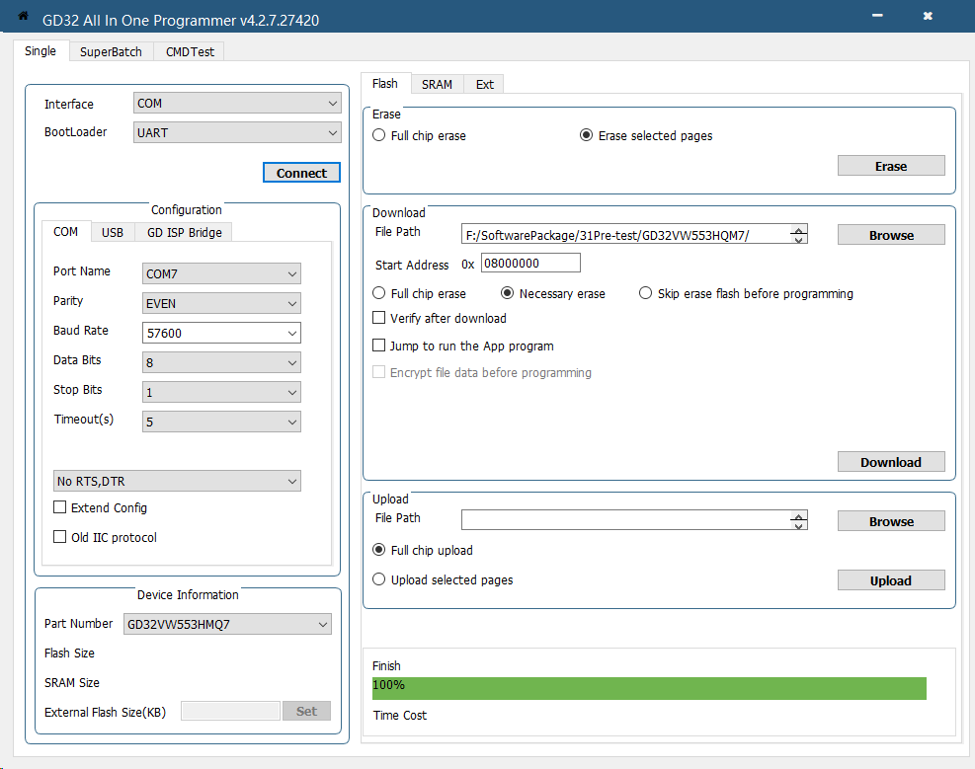Enable the Extend Config checkbox
Viewport: 975px width, 769px height.
coord(60,507)
